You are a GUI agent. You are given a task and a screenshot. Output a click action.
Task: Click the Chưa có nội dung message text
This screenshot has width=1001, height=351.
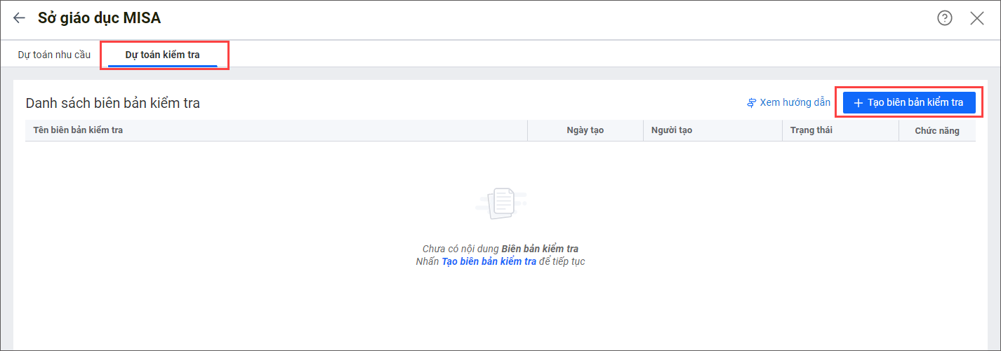point(460,249)
